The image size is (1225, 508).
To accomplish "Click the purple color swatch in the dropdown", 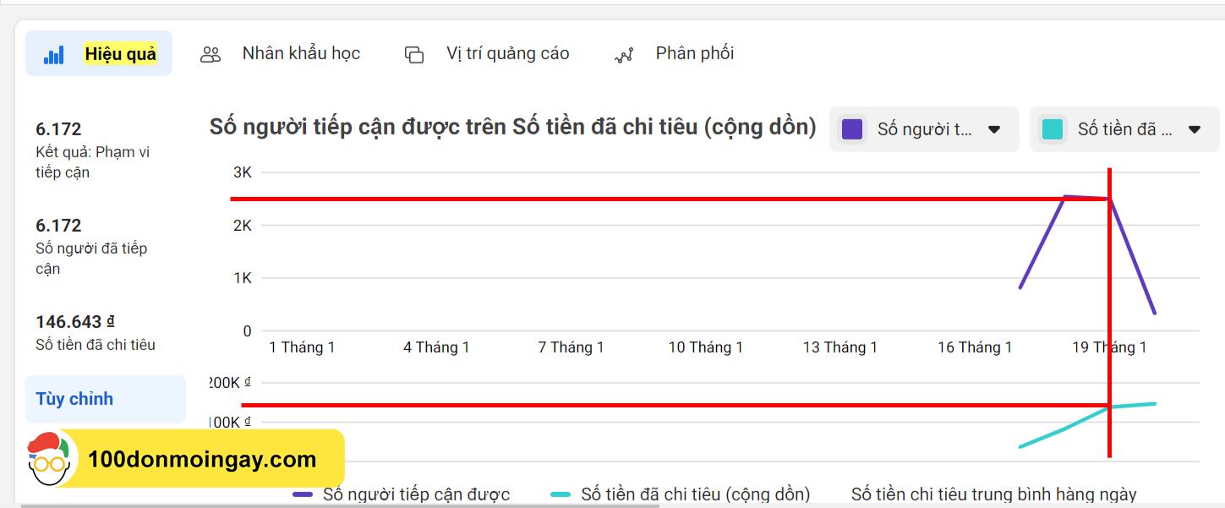I will tap(852, 129).
